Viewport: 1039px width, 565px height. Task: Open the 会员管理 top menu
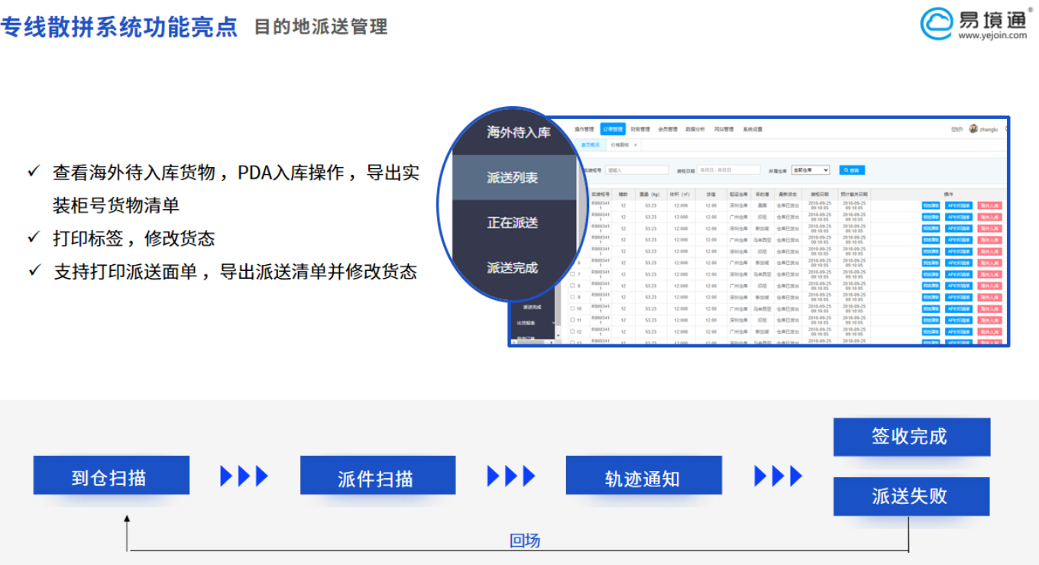tap(668, 130)
